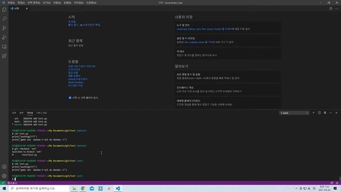The height and width of the screenshot is (192, 341).
Task: Open the Accounts menu icon
Action: coord(4,167)
